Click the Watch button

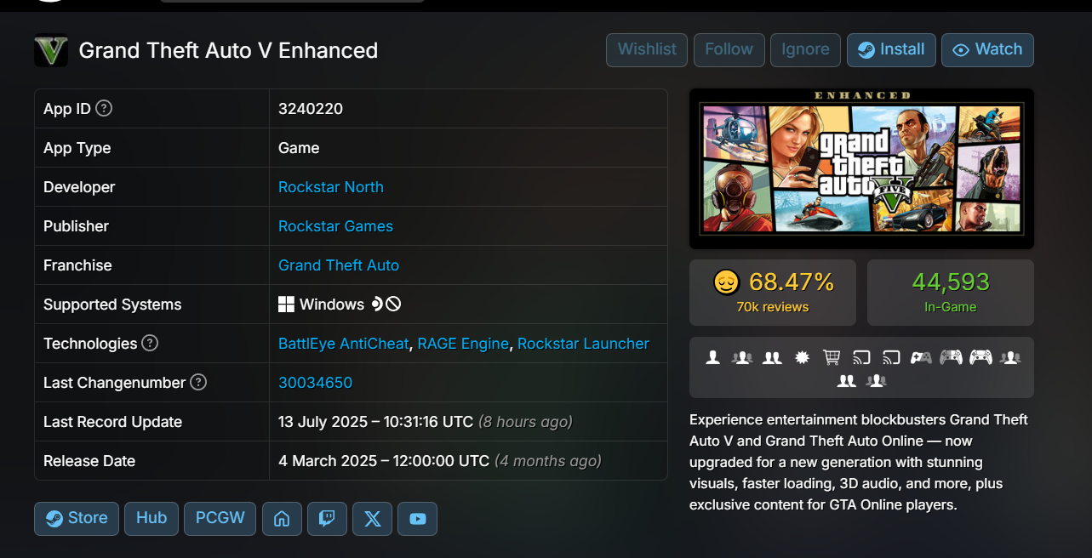coord(987,50)
